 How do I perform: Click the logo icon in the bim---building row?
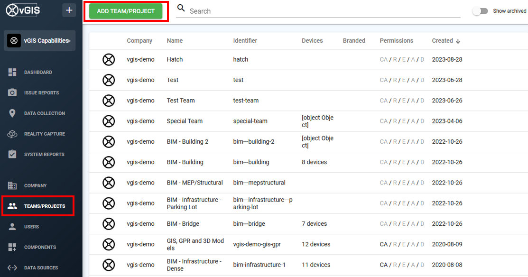109,162
